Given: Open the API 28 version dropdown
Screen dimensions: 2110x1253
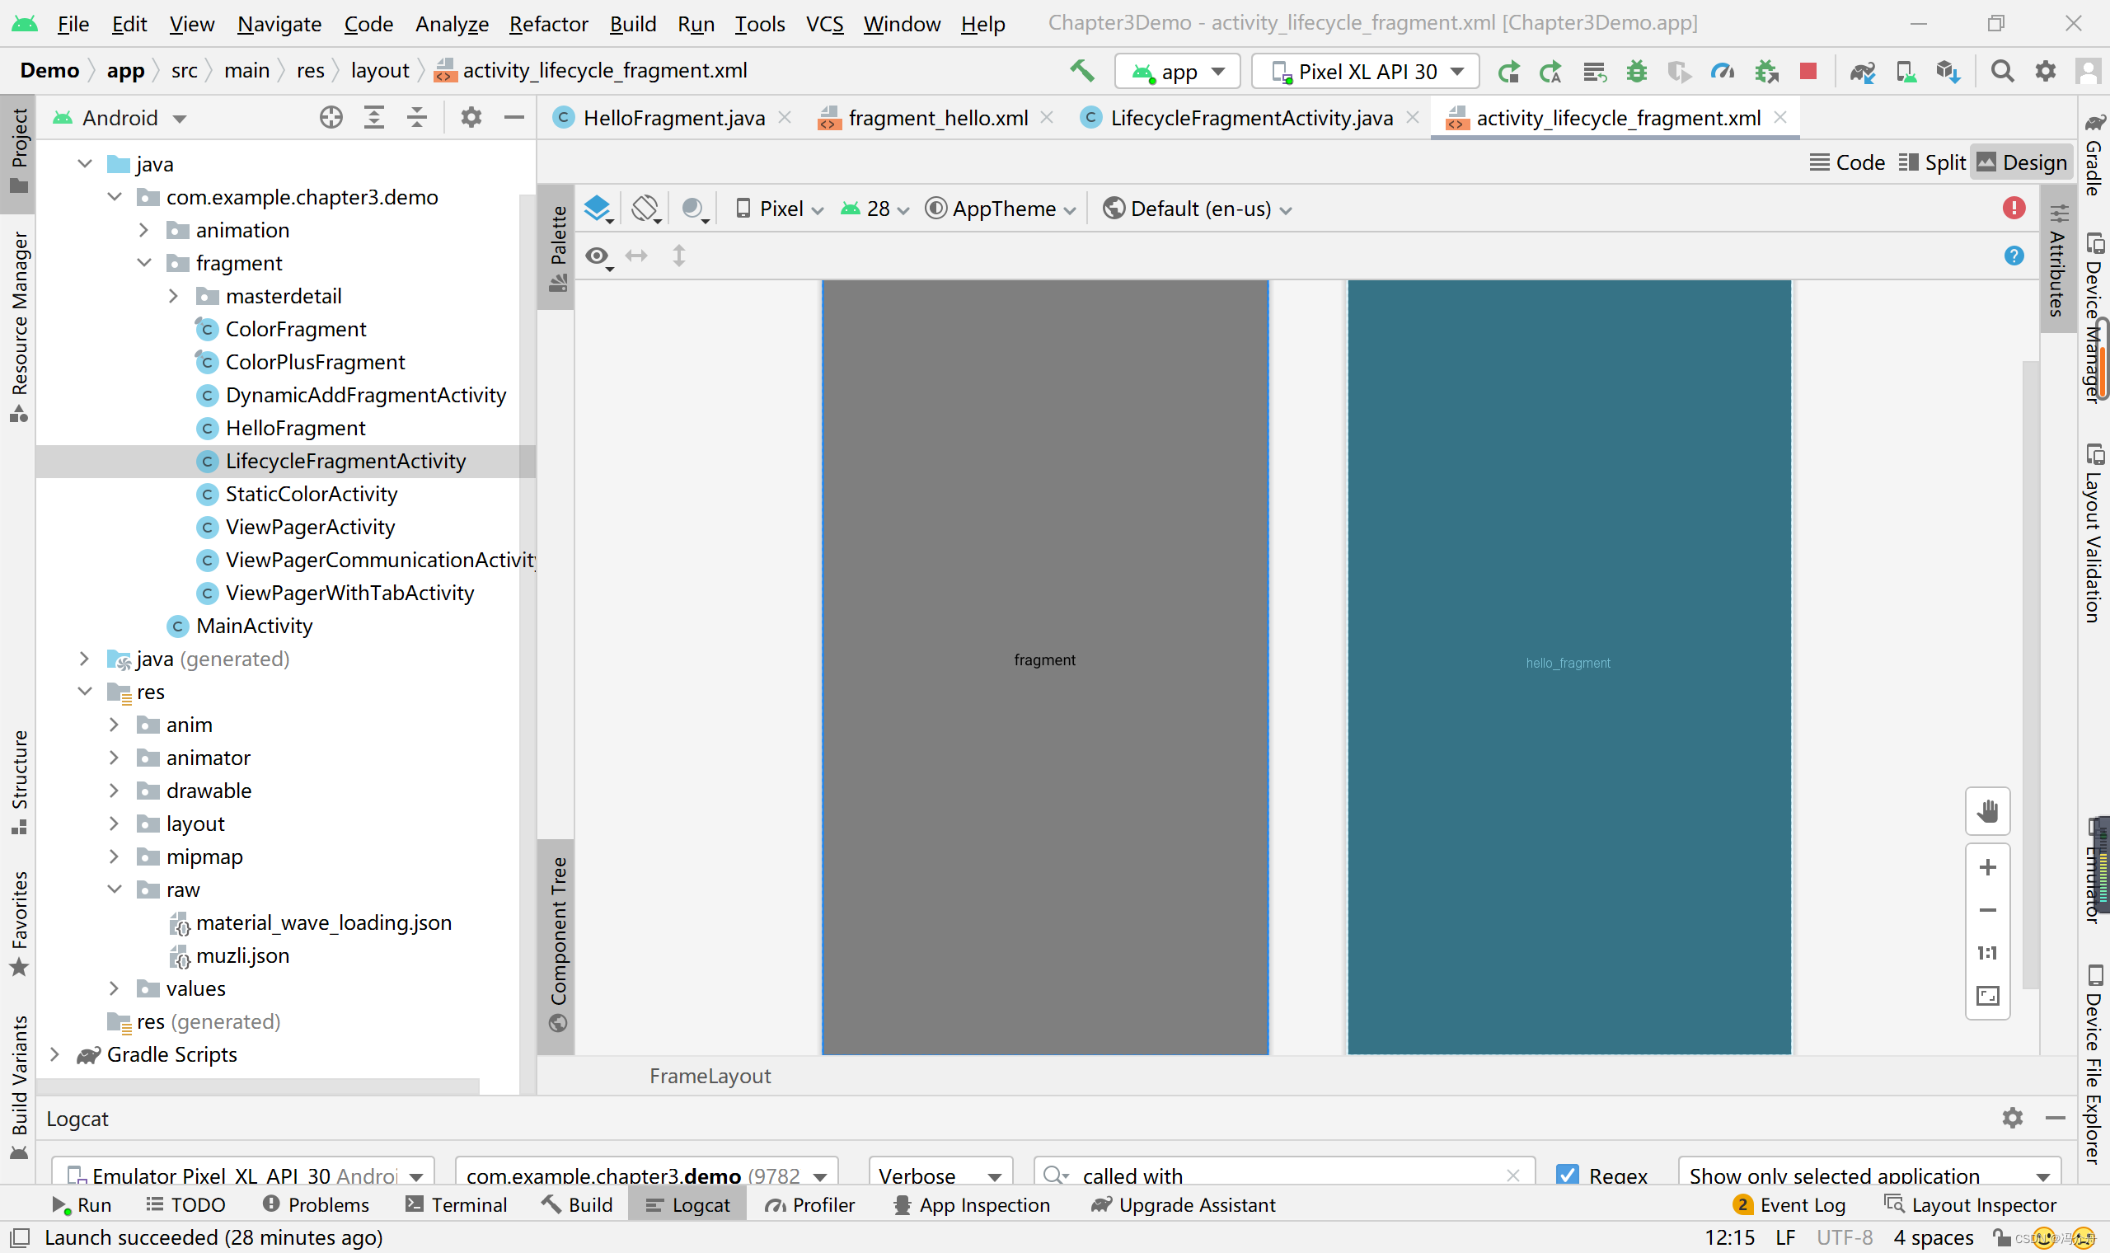Looking at the screenshot, I should (874, 209).
